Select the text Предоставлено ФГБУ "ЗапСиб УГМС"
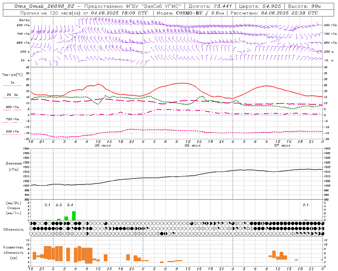Viewport: 338px width, 271px height. (133, 6)
